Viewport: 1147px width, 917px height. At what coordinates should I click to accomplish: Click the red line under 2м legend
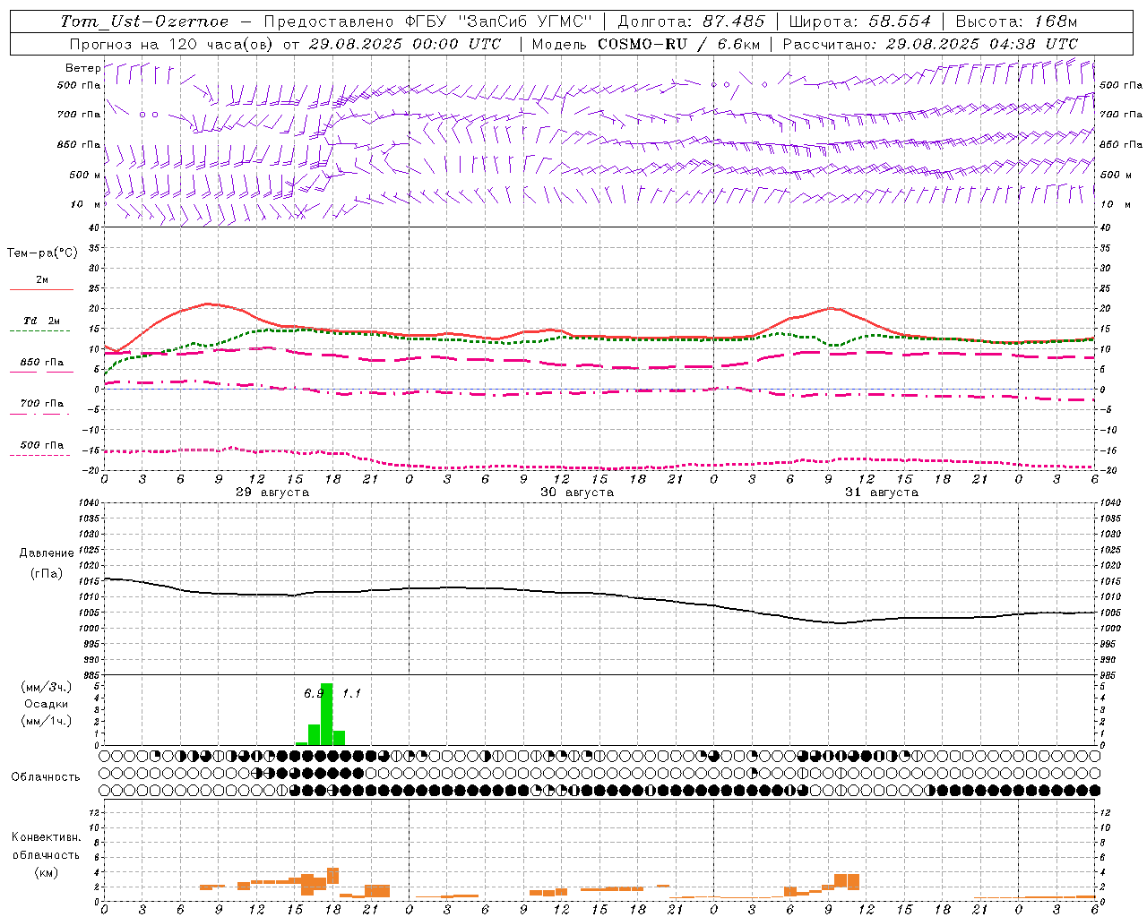(41, 289)
